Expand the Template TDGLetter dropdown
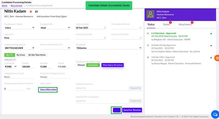219x119 pixels. pos(109,48)
